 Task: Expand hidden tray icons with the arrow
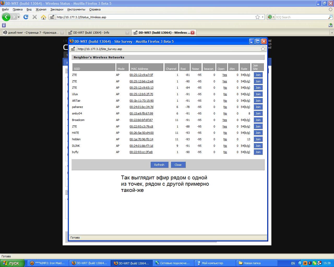300,263
